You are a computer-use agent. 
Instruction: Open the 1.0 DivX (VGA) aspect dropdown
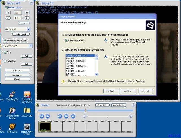coord(31,46)
